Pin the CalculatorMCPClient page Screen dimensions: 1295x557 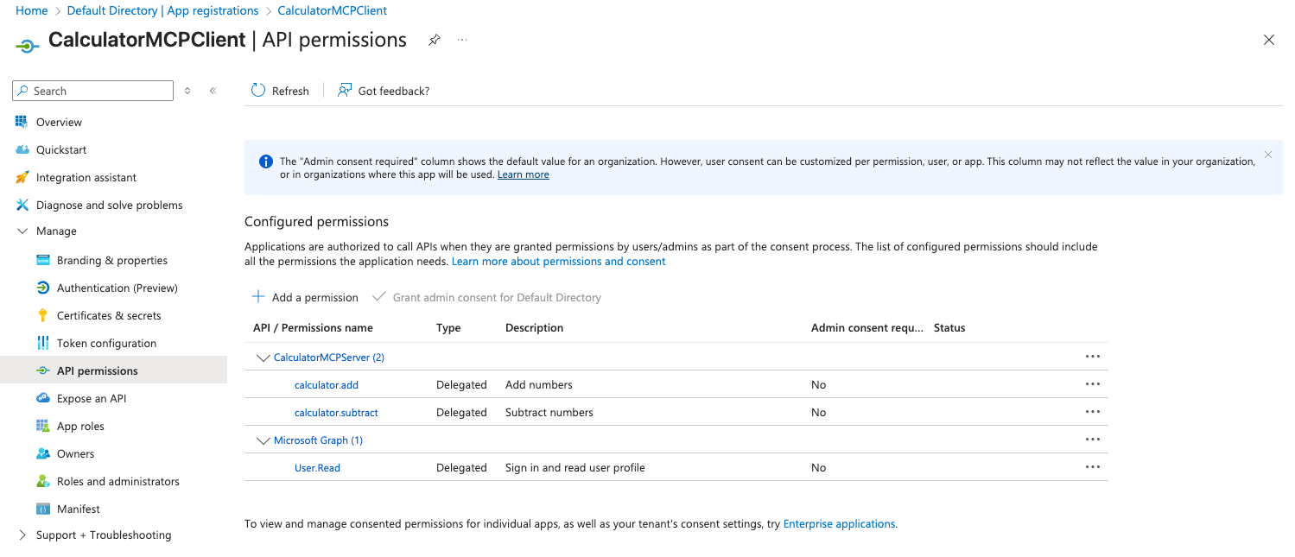point(435,40)
